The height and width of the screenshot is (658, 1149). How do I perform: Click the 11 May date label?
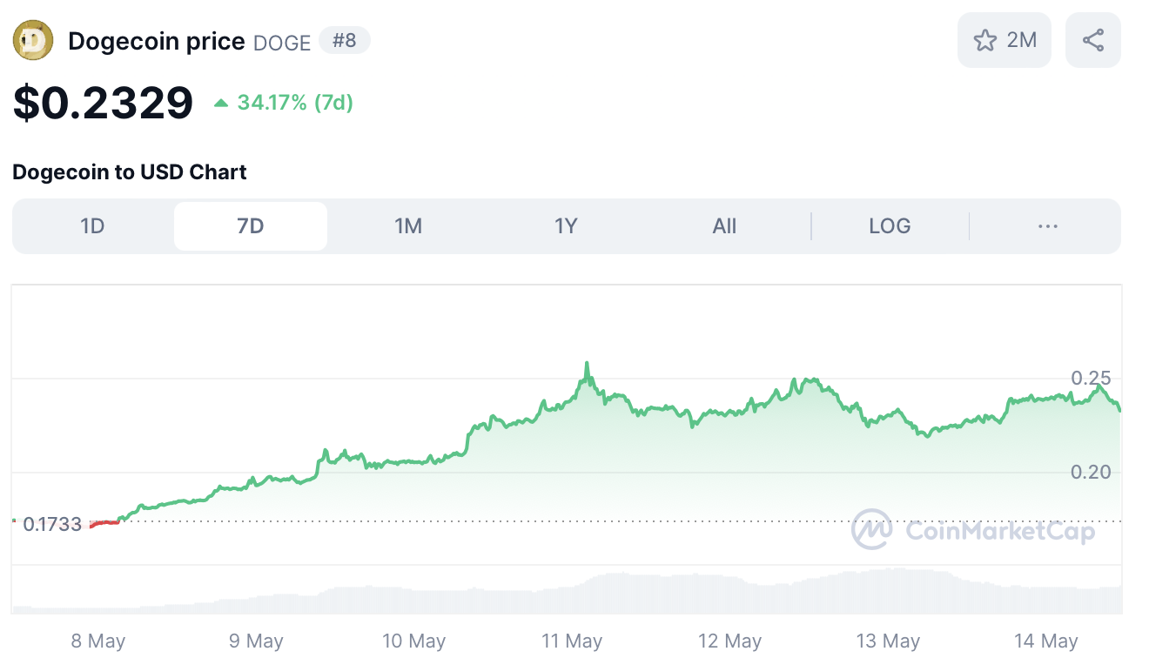572,641
